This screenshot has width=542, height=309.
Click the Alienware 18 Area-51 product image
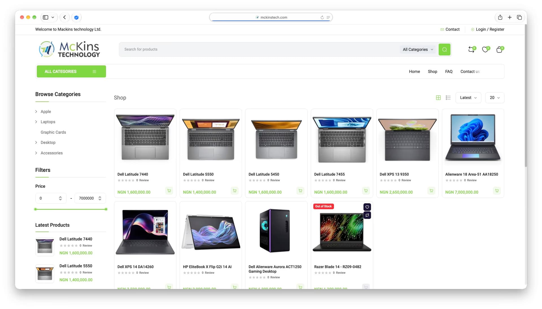point(473,138)
